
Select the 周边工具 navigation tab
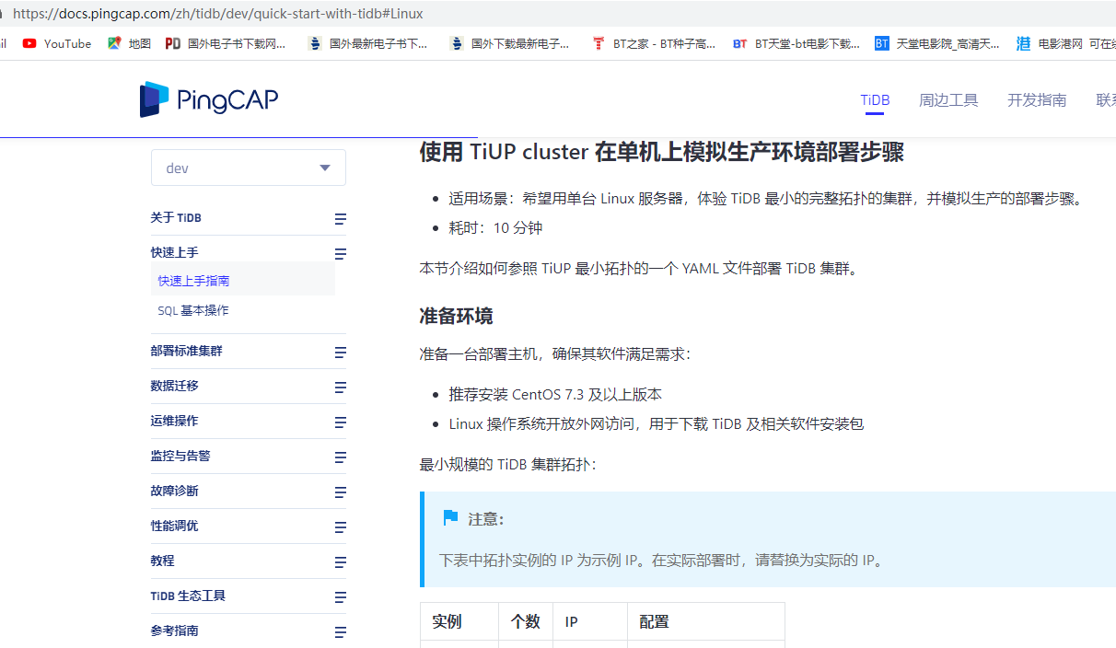pos(948,100)
